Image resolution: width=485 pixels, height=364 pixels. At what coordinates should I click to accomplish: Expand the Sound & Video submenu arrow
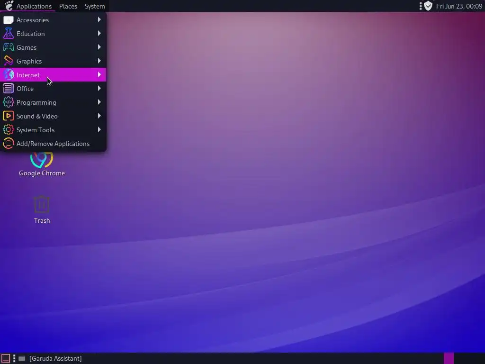[99, 116]
